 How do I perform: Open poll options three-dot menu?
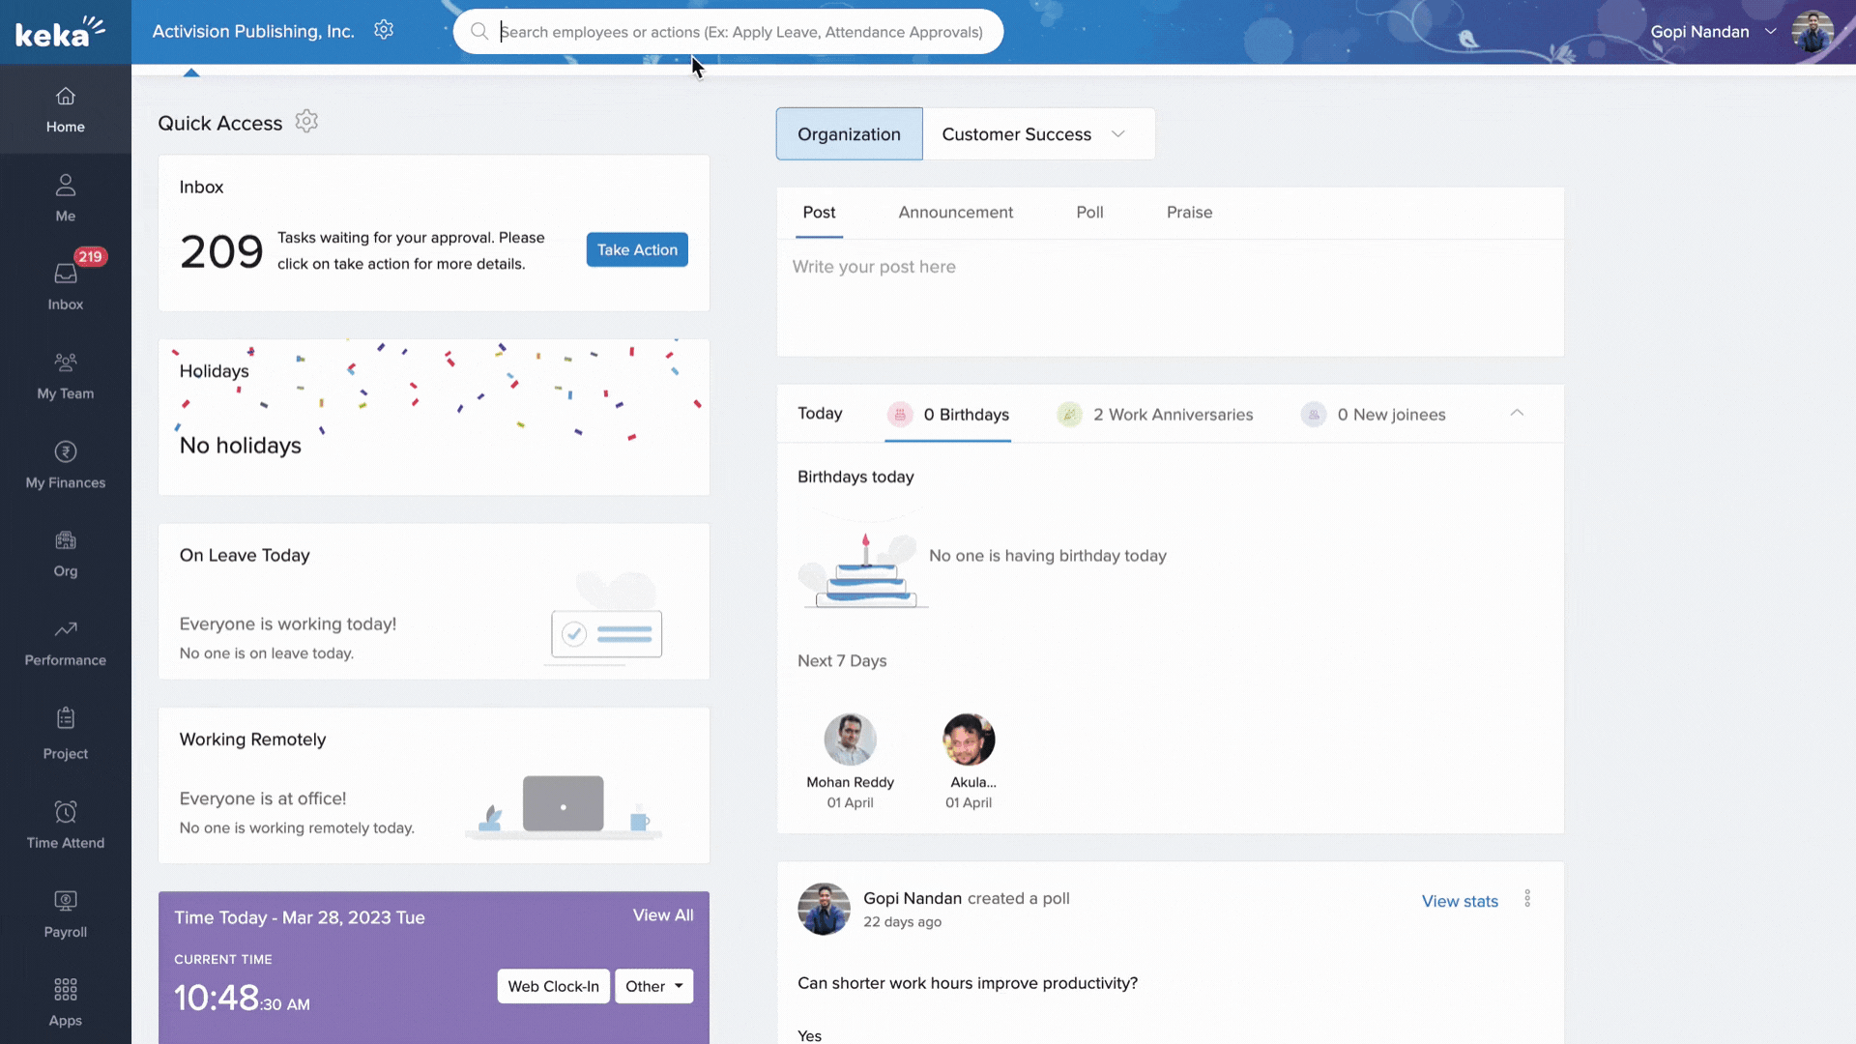[x=1527, y=899]
